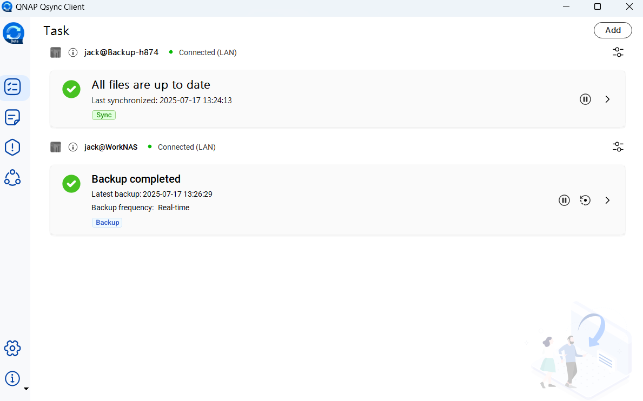643x401 pixels.
Task: Open the settings gear icon
Action: 12,349
